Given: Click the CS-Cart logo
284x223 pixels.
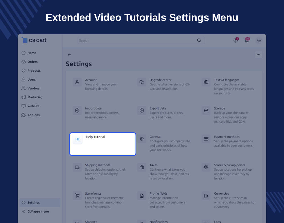Looking at the screenshot, I should pos(34,40).
